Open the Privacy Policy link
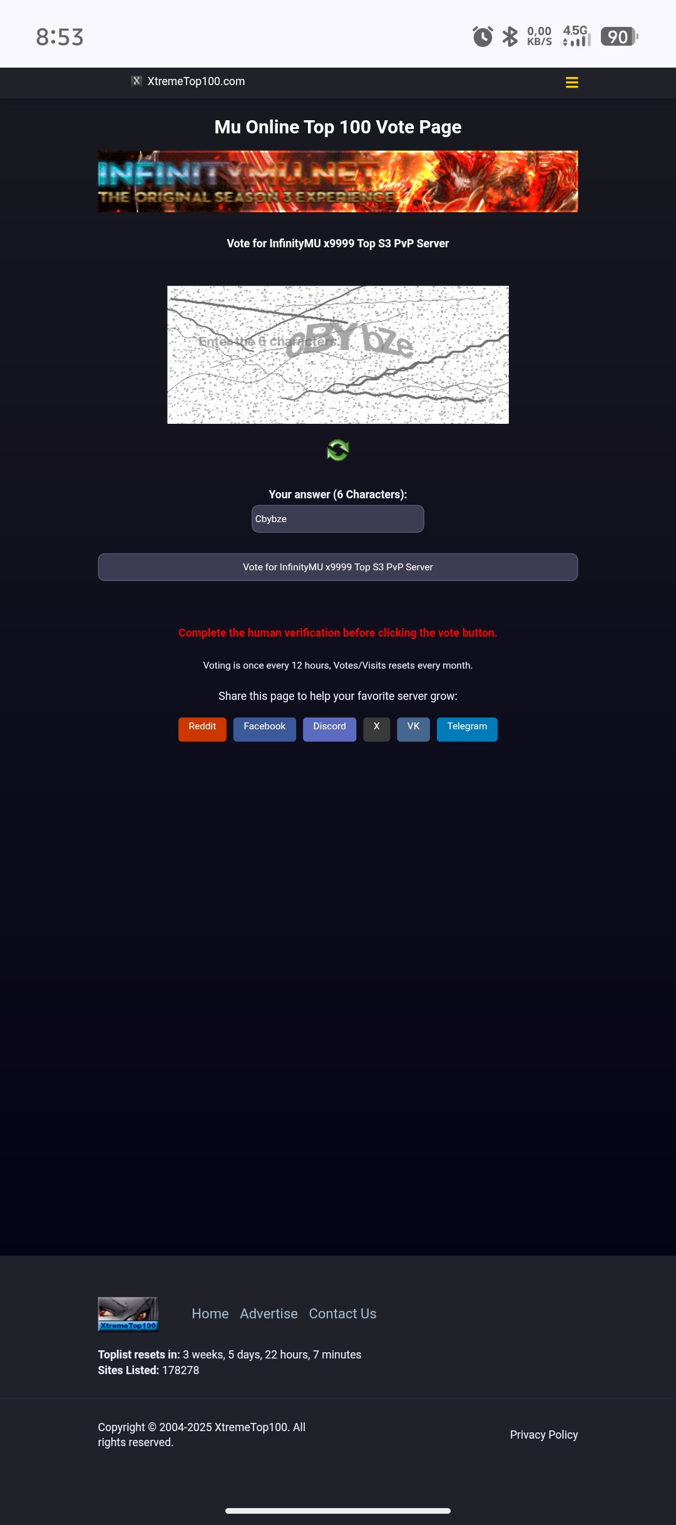The height and width of the screenshot is (1525, 676). (544, 1435)
